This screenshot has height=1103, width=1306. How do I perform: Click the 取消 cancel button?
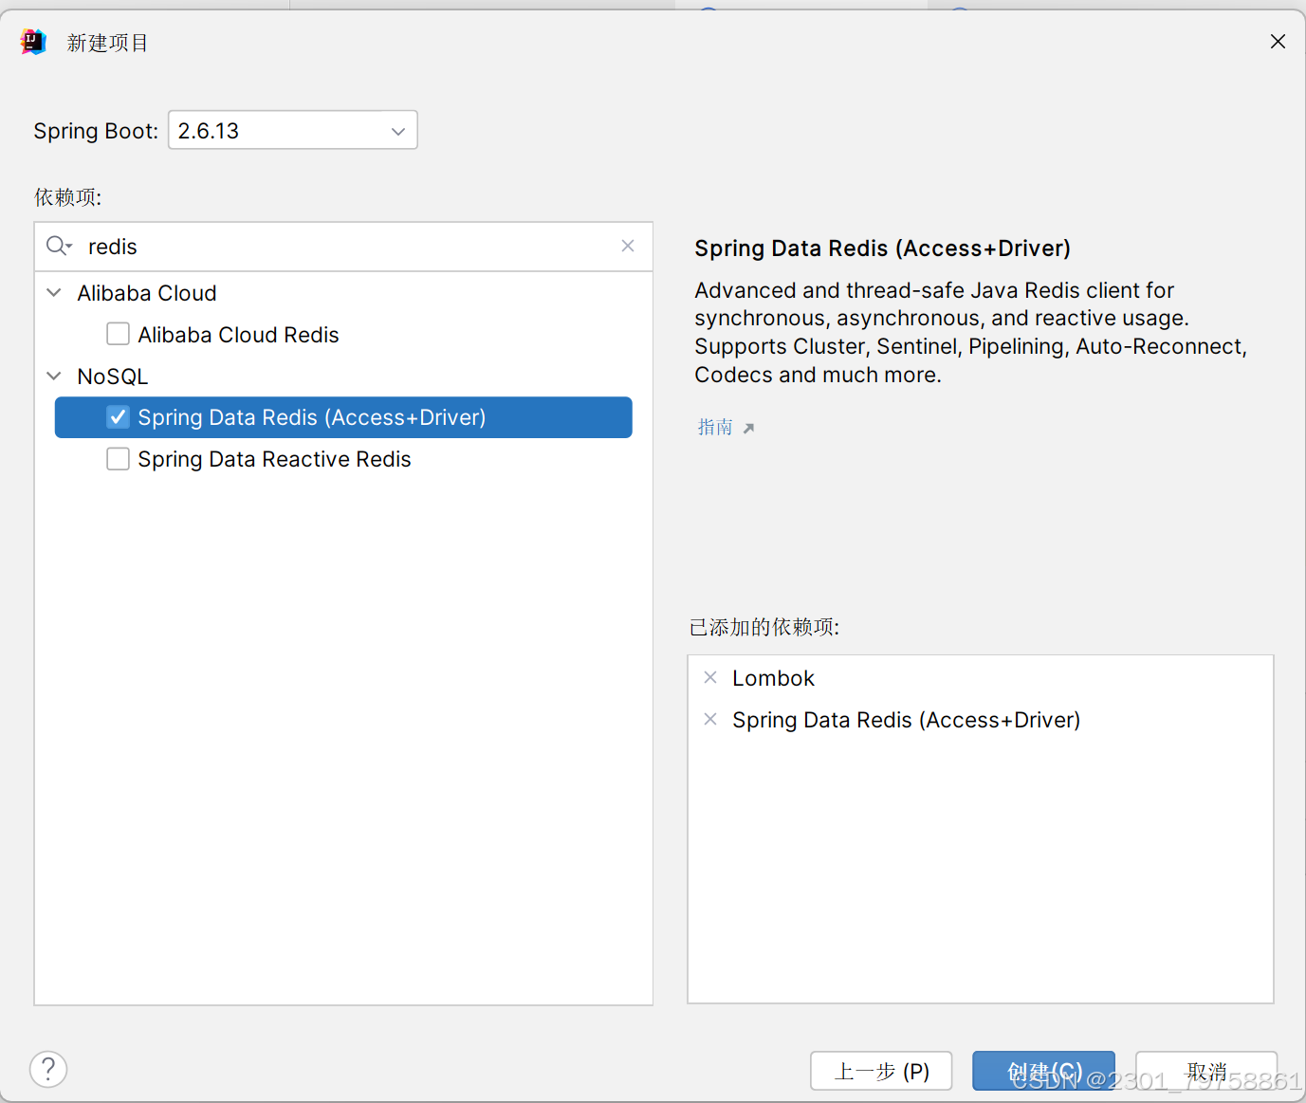(1205, 1071)
